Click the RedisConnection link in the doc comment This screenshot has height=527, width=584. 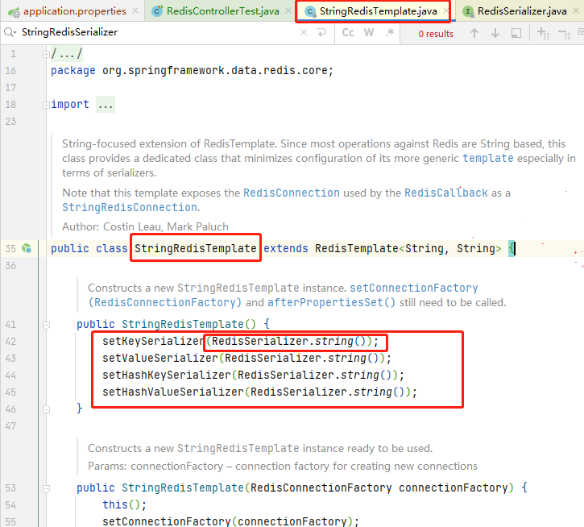[292, 193]
